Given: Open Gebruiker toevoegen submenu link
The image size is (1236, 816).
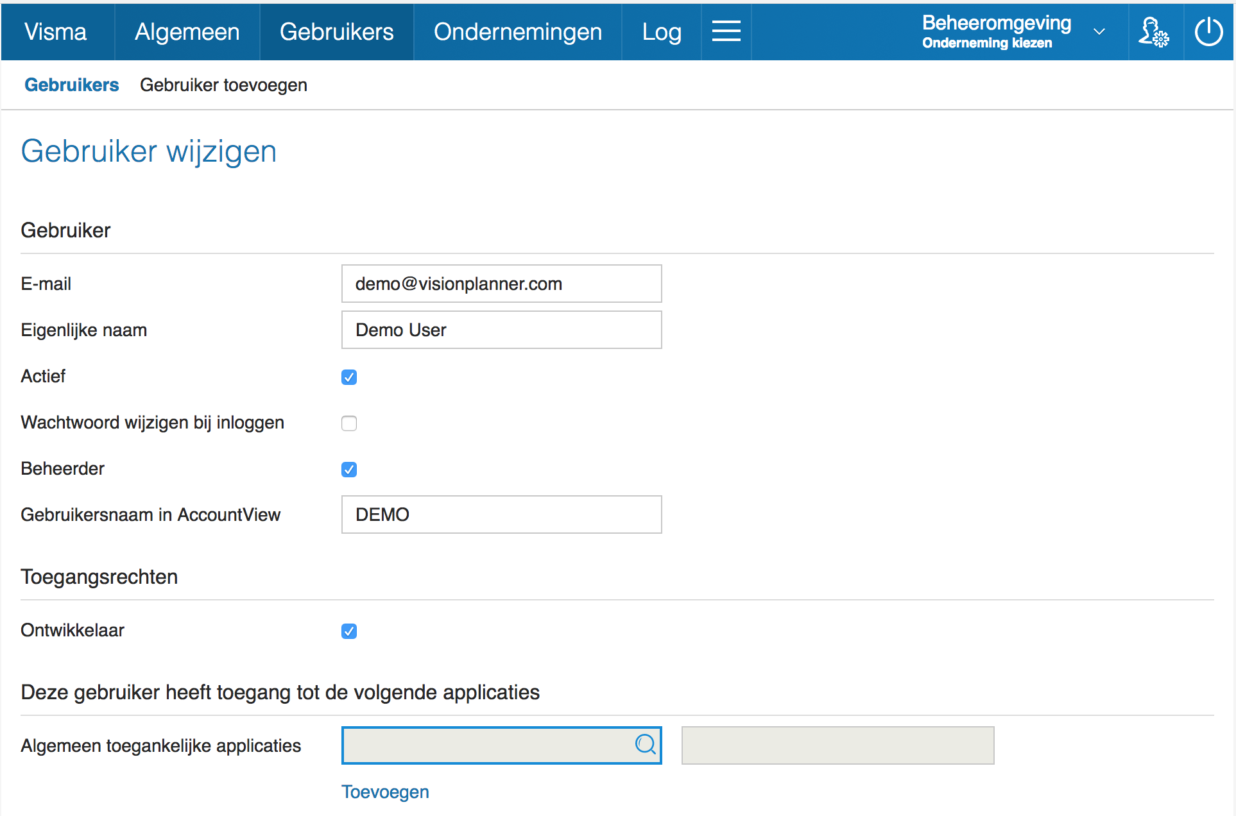Looking at the screenshot, I should point(223,85).
